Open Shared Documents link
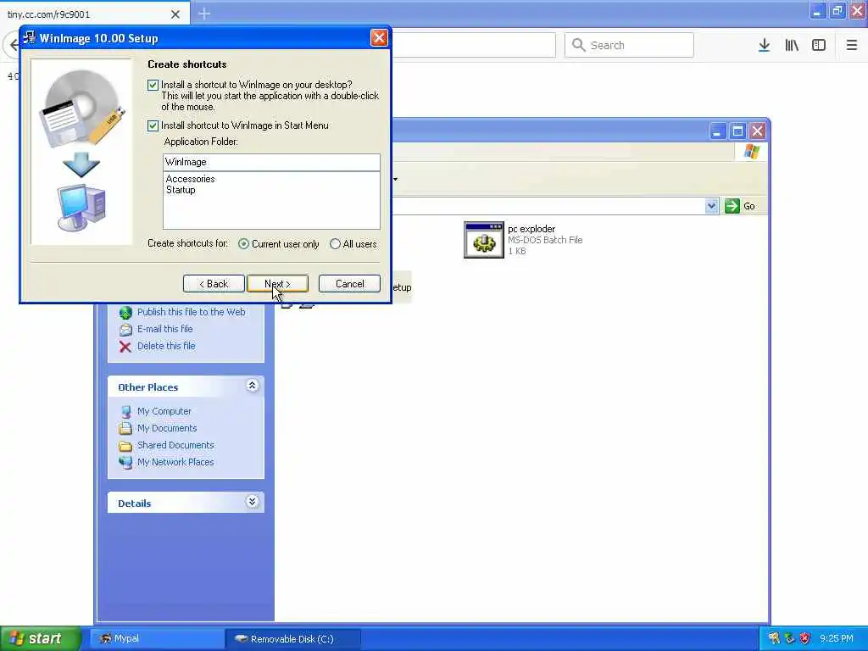Screen dimensions: 868x651 (x=175, y=445)
